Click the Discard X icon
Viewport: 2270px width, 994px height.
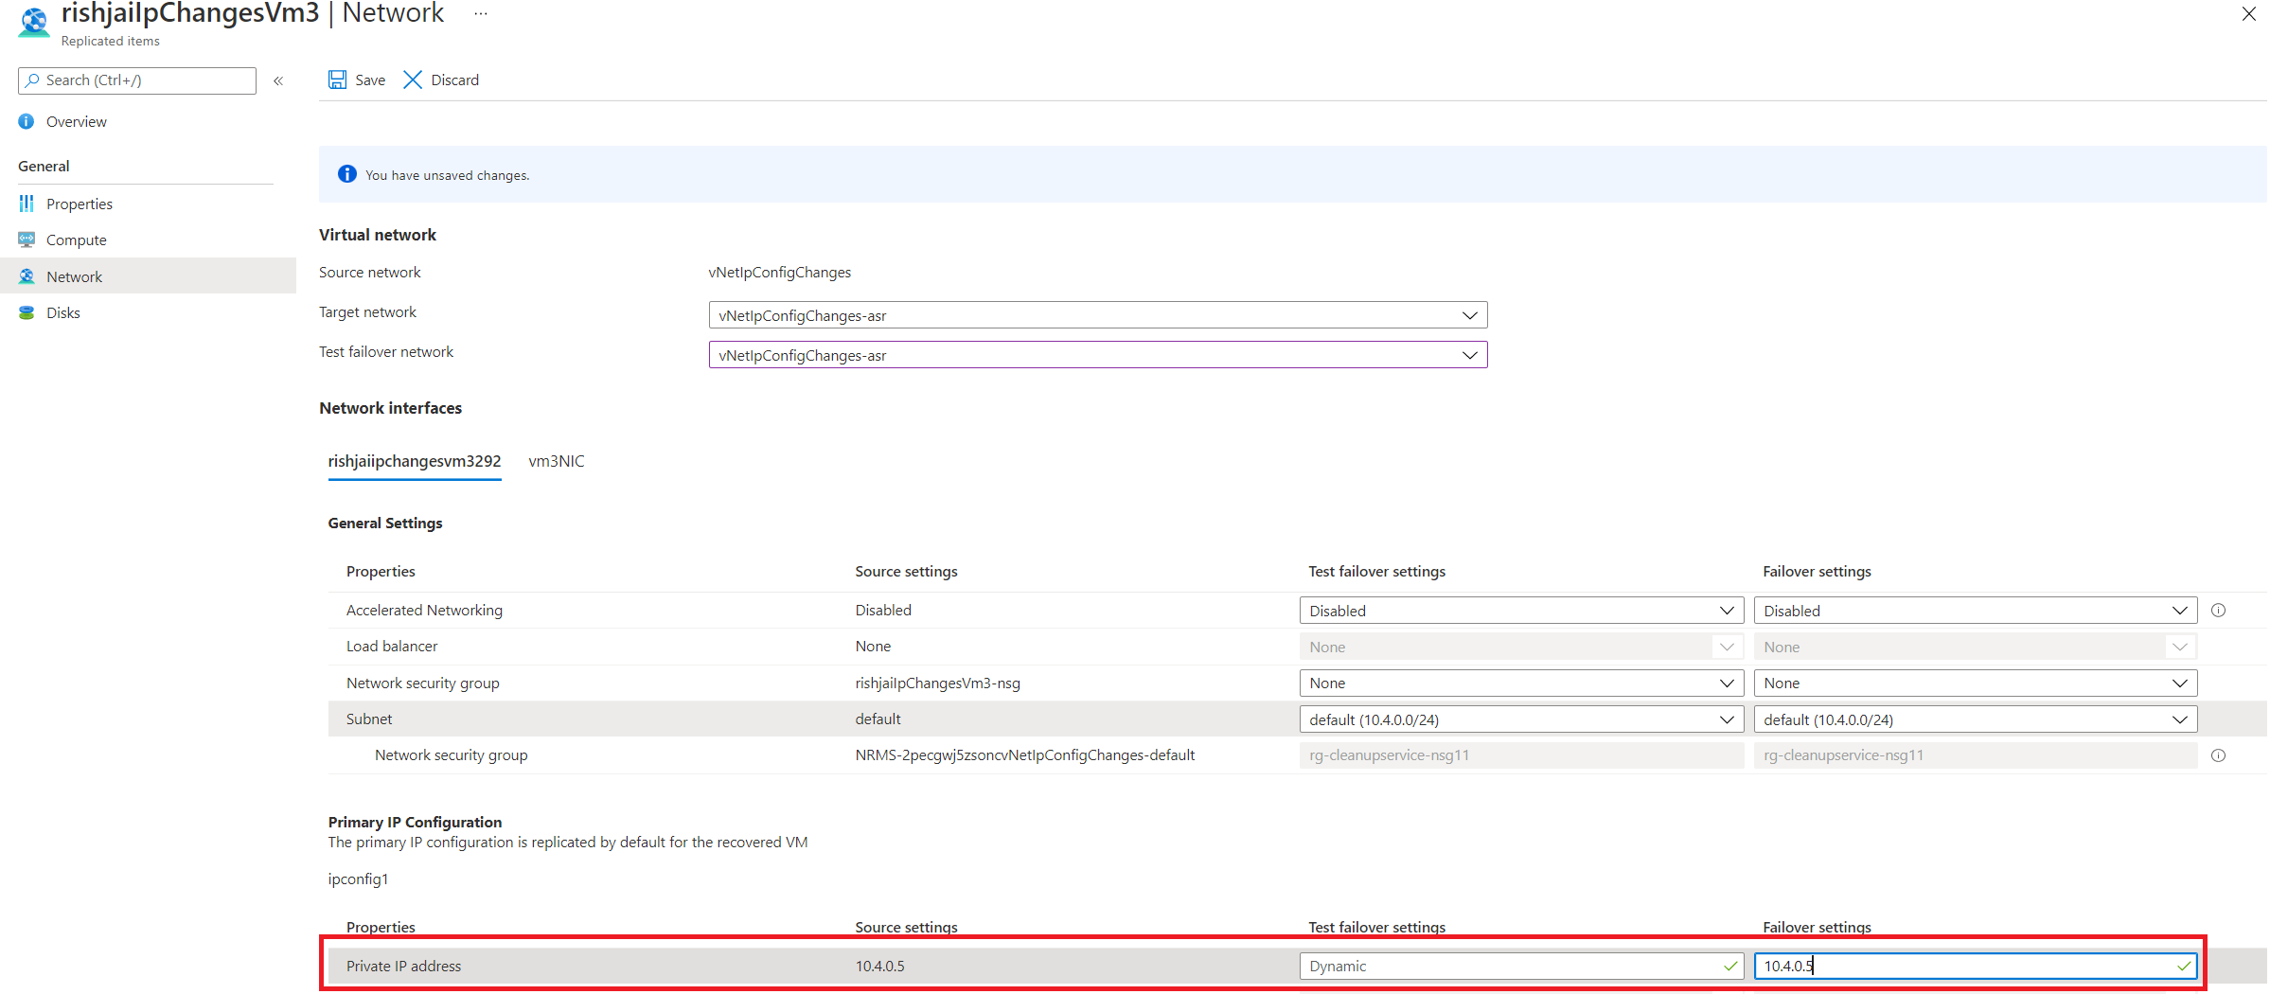412,80
